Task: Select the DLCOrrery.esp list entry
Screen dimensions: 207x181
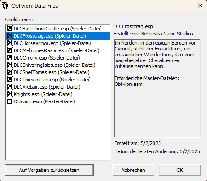Action: click(x=47, y=58)
